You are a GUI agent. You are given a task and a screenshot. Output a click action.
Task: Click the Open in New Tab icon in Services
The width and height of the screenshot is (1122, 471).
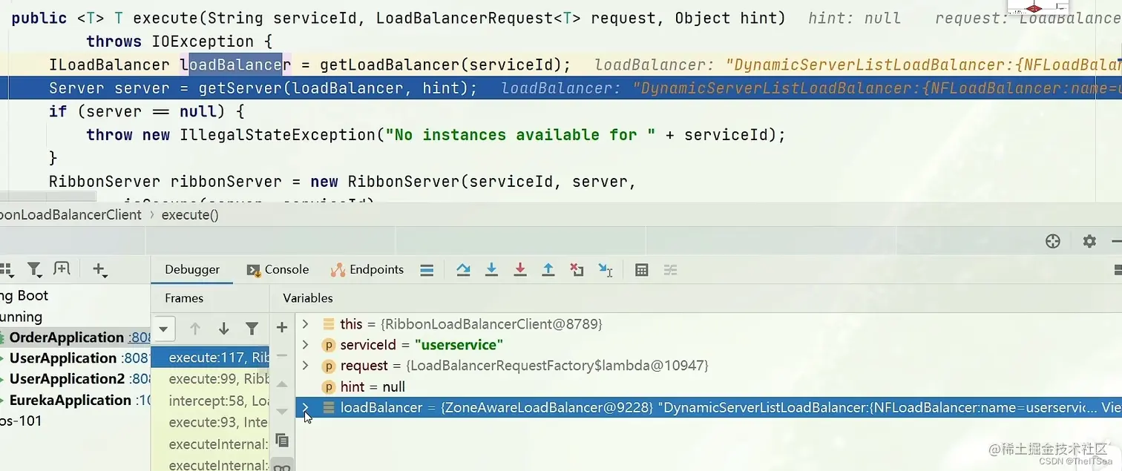pyautogui.click(x=62, y=269)
